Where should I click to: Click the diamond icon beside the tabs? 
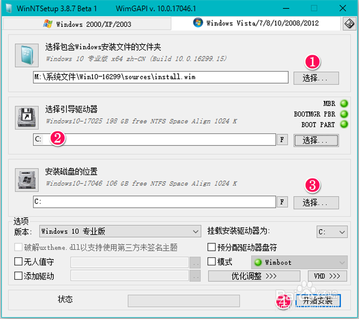[x=350, y=24]
